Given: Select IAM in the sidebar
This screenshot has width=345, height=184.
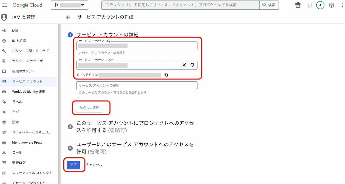Looking at the screenshot, I should point(28,31).
